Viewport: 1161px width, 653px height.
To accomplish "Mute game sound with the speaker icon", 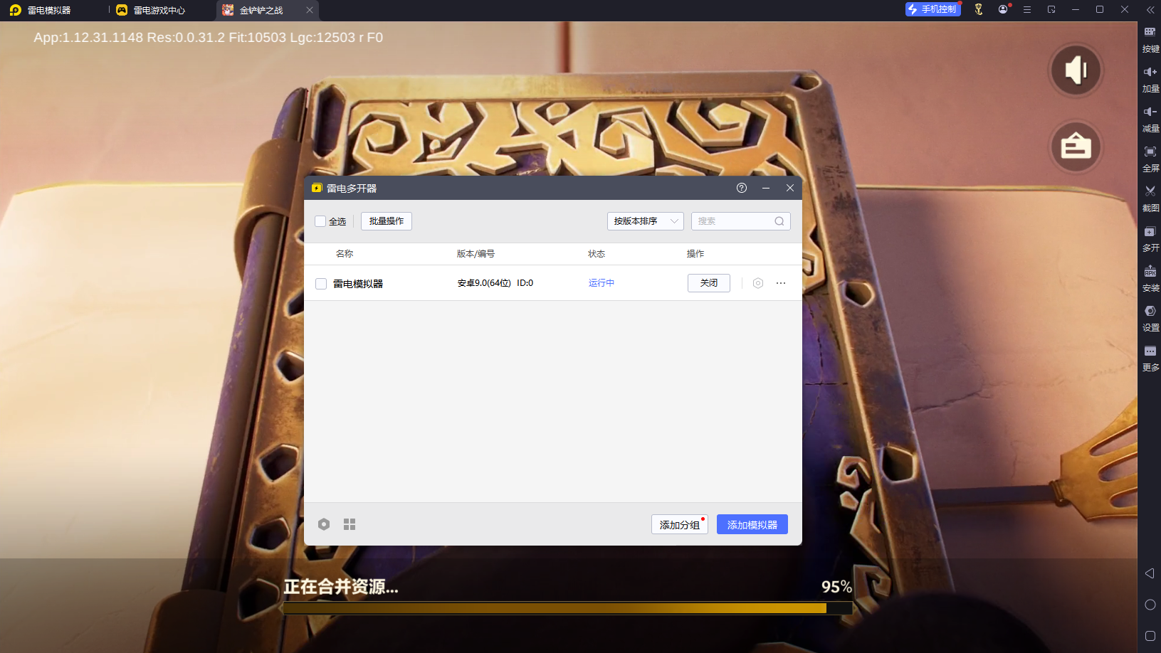I will click(1076, 70).
